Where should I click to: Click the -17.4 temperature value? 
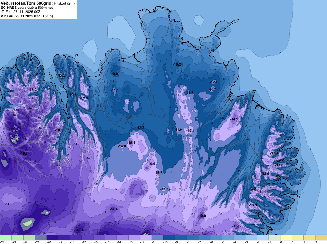coord(114,209)
